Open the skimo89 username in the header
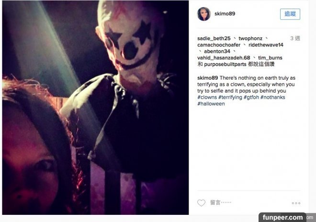The image size is (316, 222). [x=225, y=13]
